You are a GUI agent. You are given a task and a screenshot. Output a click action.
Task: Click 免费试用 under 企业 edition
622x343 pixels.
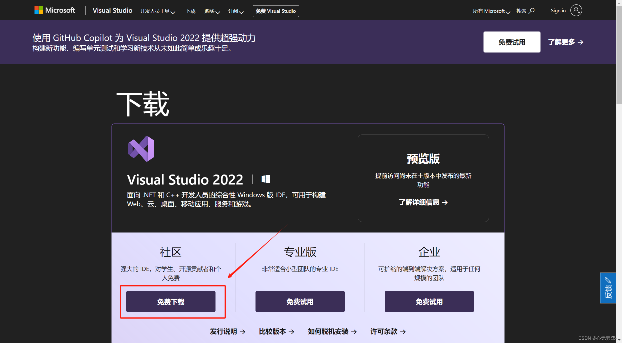429,301
